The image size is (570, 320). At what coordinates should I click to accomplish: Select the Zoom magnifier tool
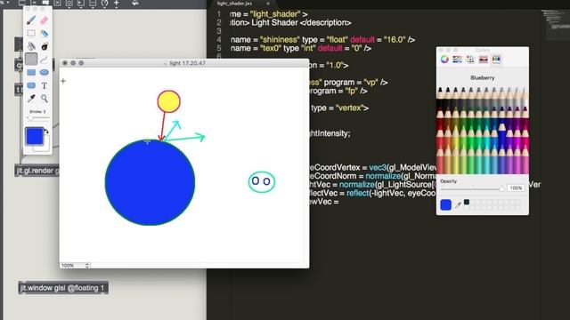44,99
